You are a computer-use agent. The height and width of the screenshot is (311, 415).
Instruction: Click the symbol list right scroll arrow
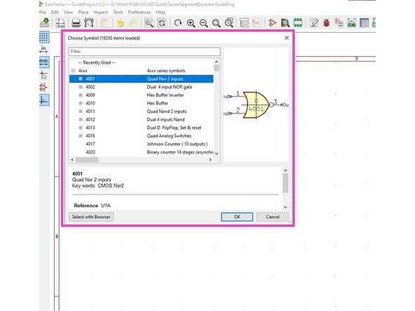210,160
